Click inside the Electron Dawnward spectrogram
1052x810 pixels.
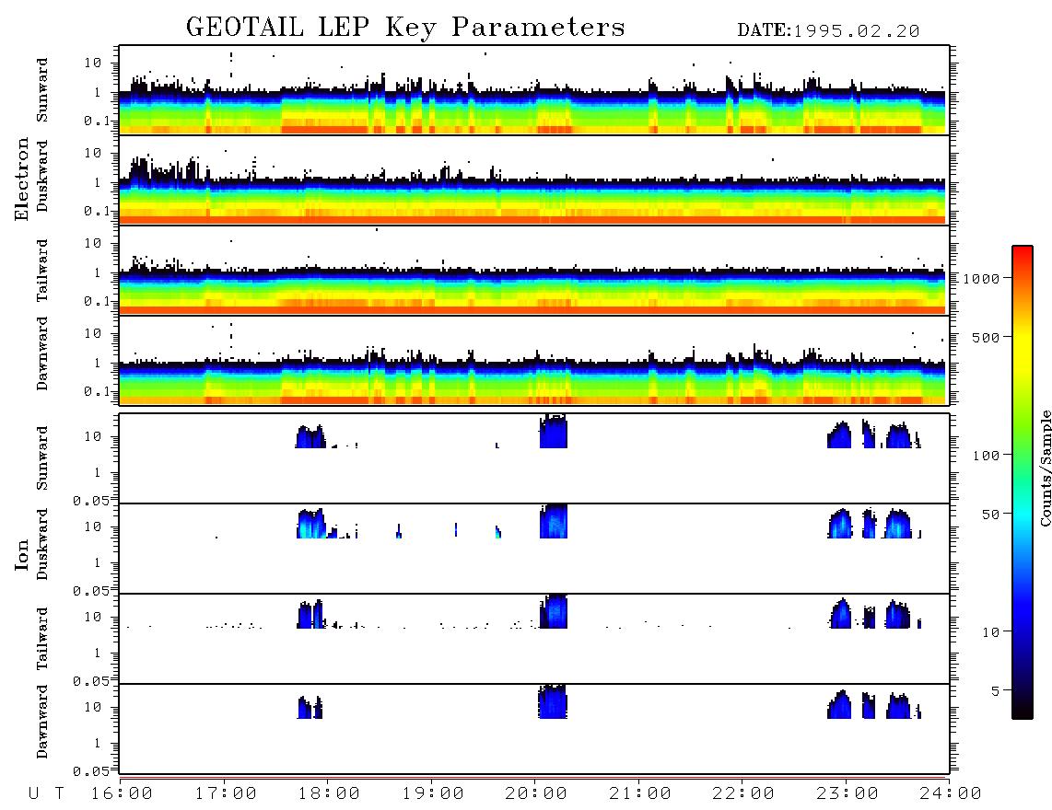(x=534, y=361)
